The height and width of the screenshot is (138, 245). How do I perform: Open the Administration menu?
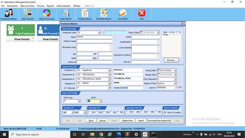coord(64,6)
